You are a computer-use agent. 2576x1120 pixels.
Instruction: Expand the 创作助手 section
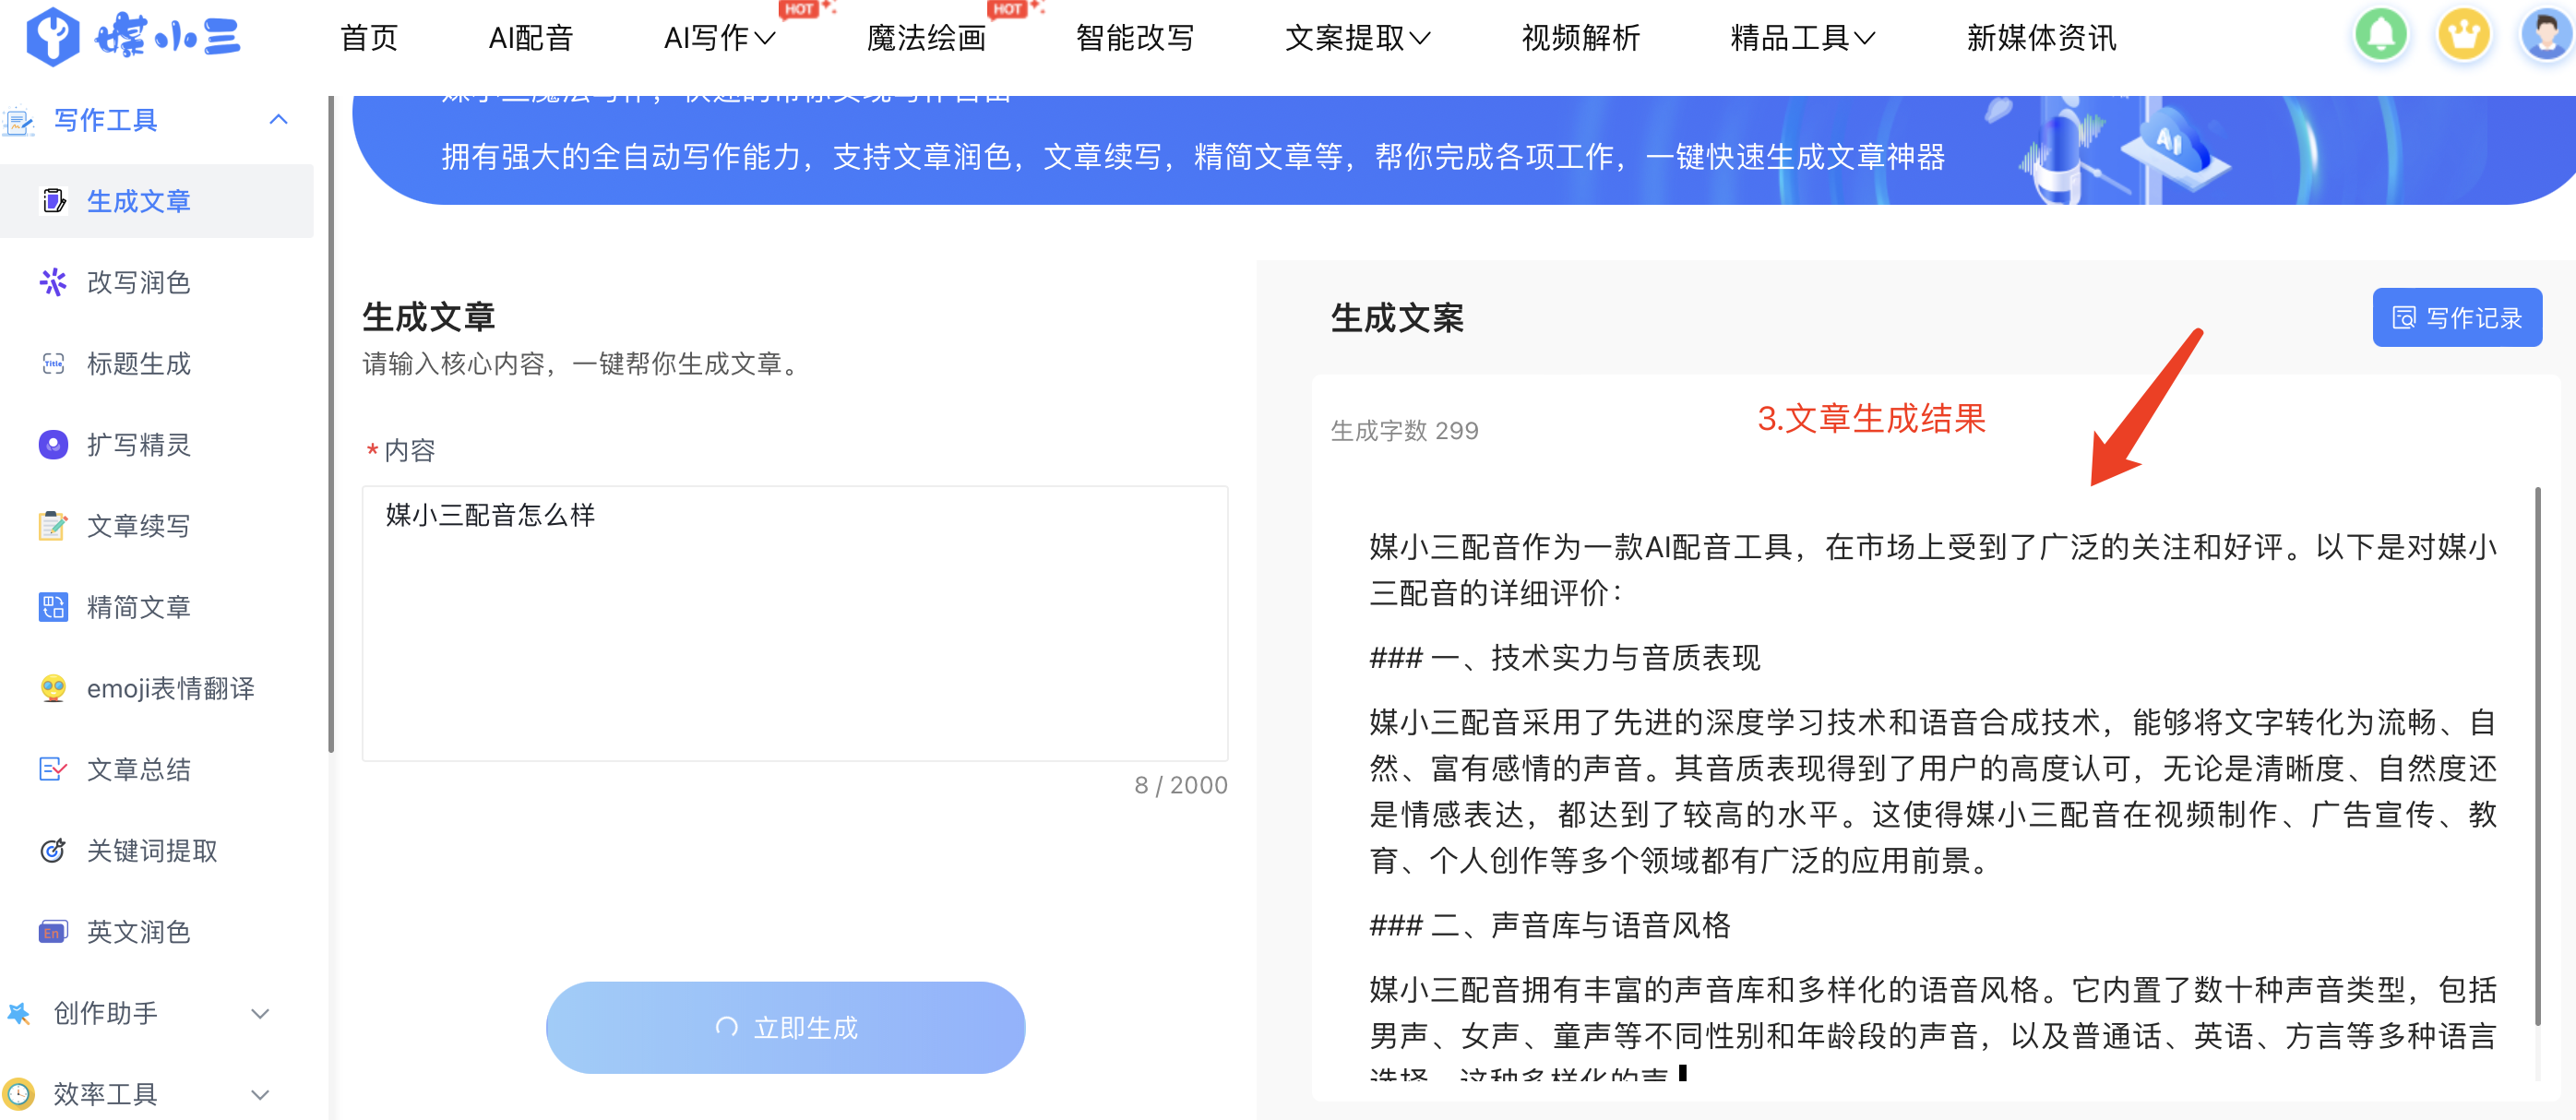pos(260,1013)
